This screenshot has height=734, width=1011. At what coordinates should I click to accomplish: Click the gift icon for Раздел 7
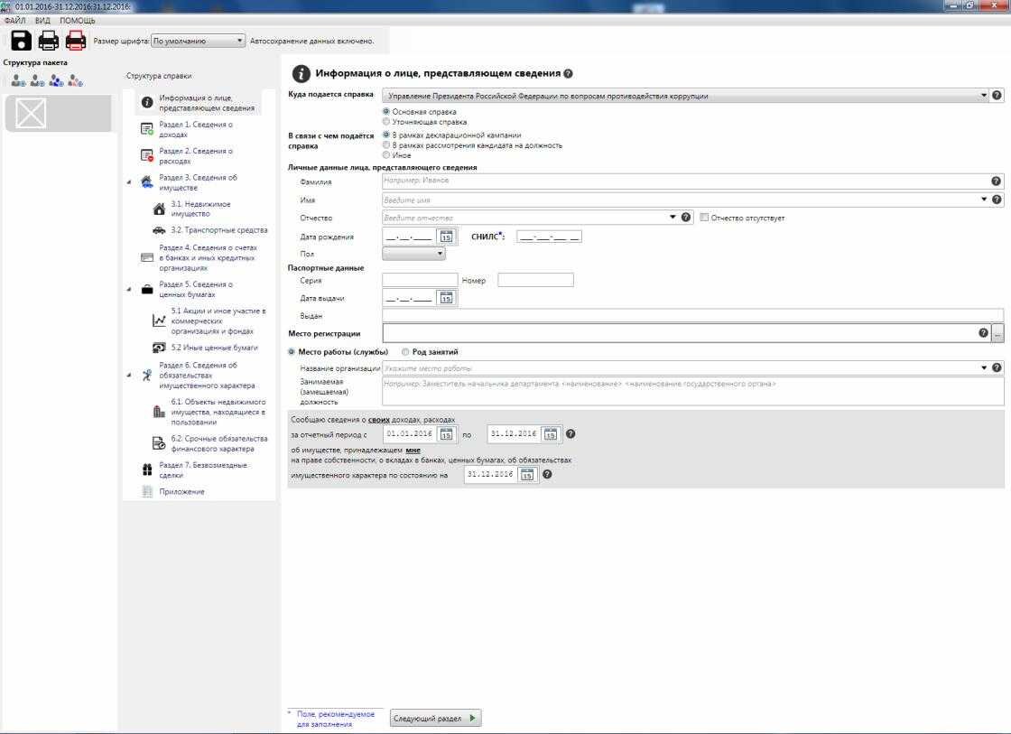147,469
